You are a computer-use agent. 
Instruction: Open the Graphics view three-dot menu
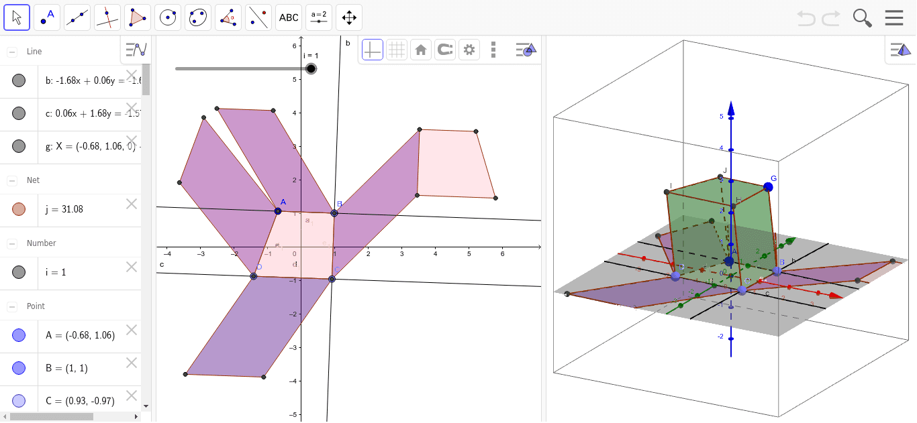coord(493,49)
